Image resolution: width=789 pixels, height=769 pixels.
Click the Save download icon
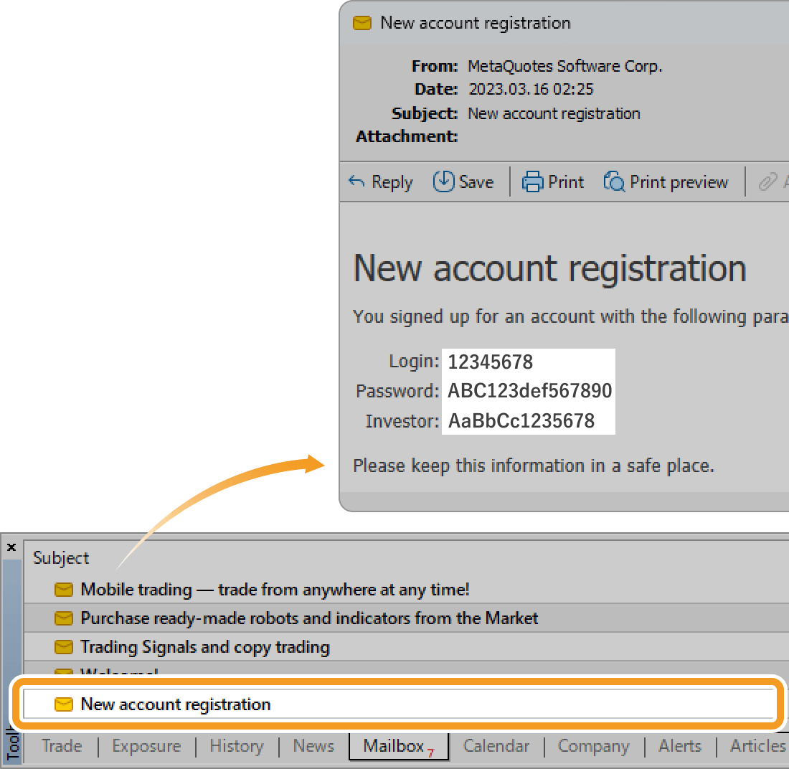tap(443, 181)
